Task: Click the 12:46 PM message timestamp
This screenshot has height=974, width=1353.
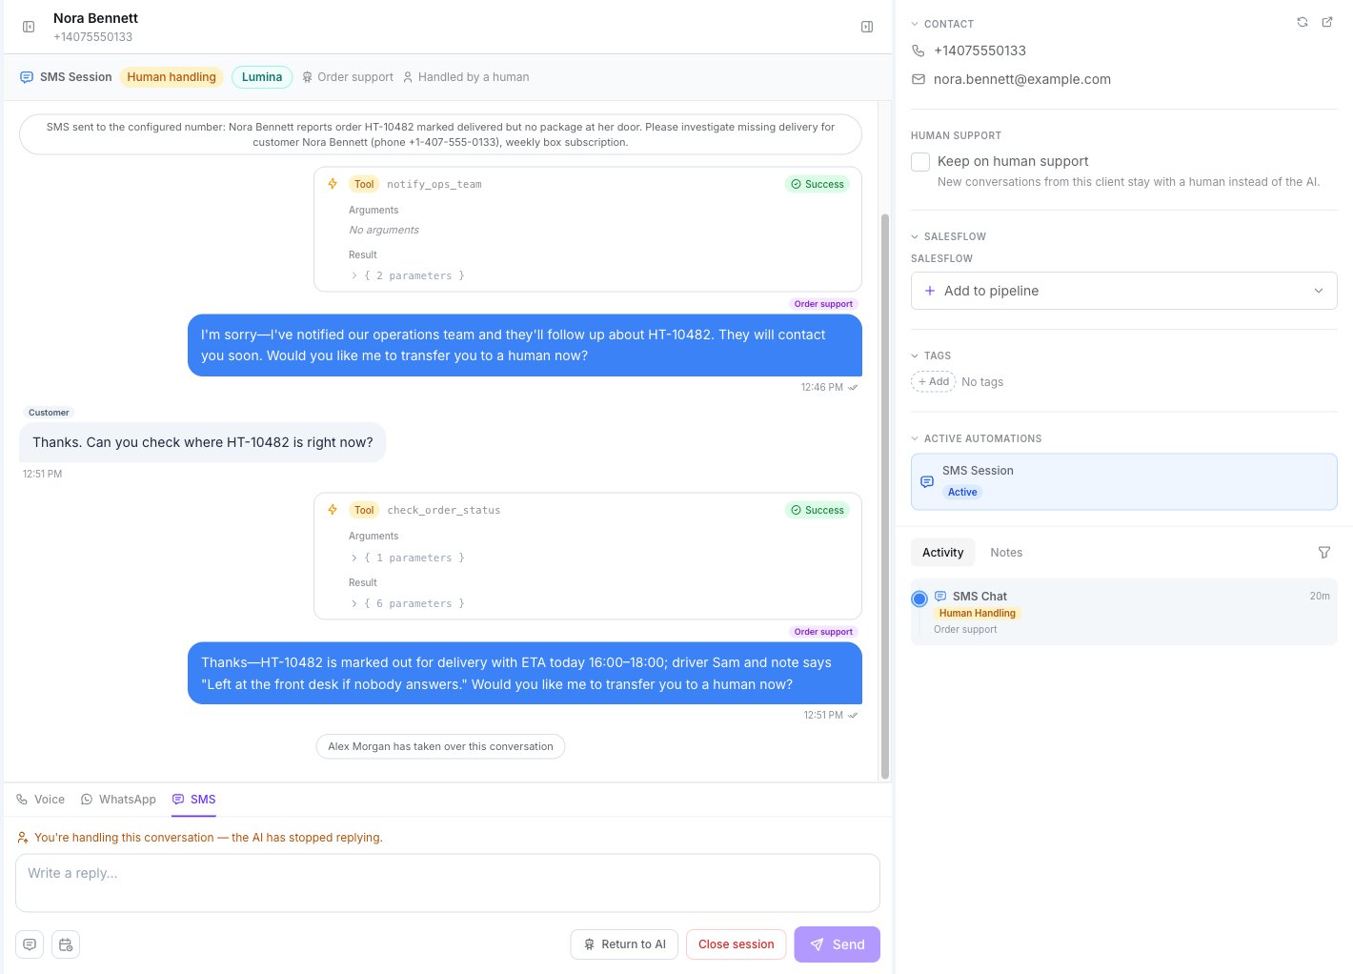Action: pyautogui.click(x=821, y=387)
